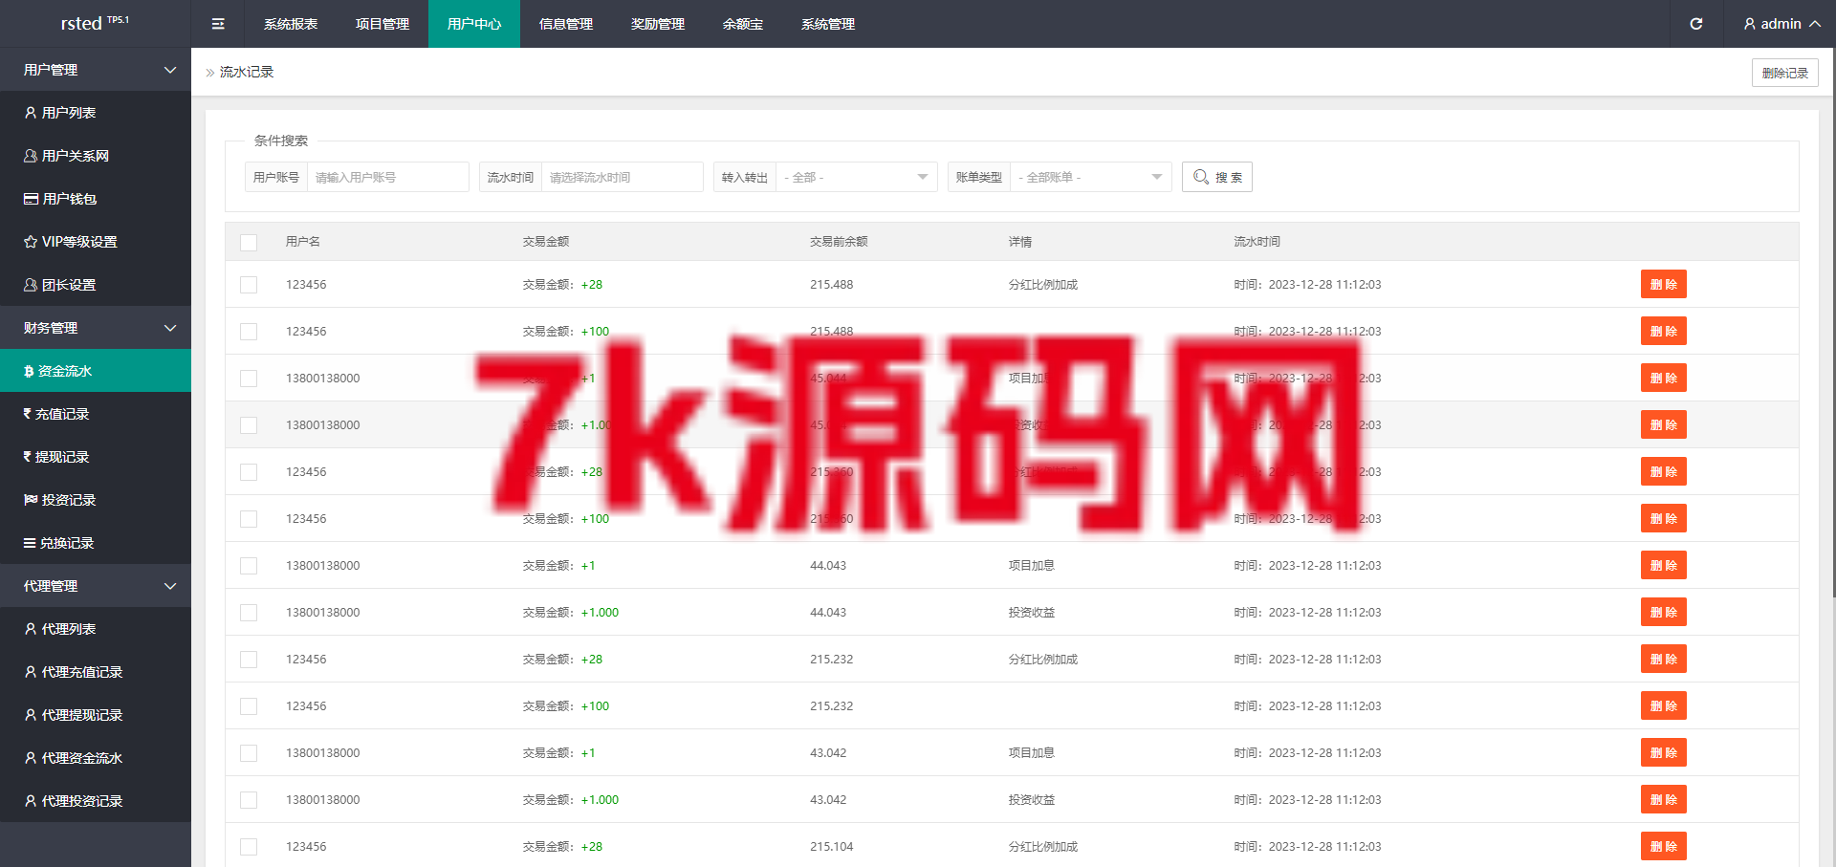Delete the 123456 row with balance 215.104

tap(1664, 847)
